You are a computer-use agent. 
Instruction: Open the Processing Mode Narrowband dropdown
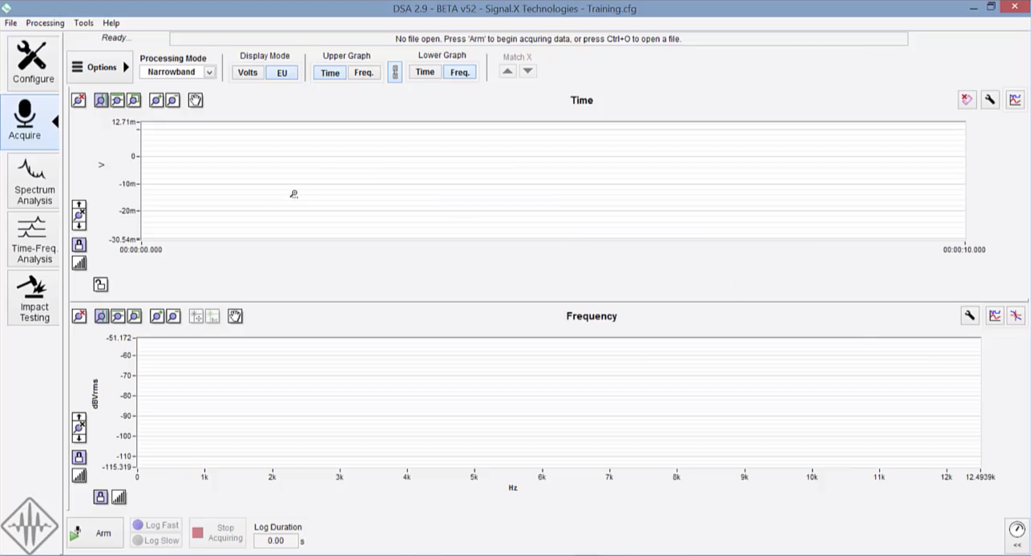[x=210, y=72]
